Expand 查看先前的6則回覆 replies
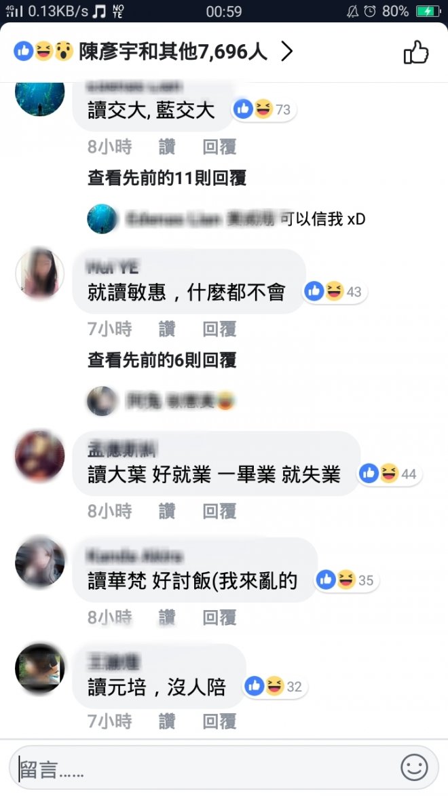 [162, 360]
